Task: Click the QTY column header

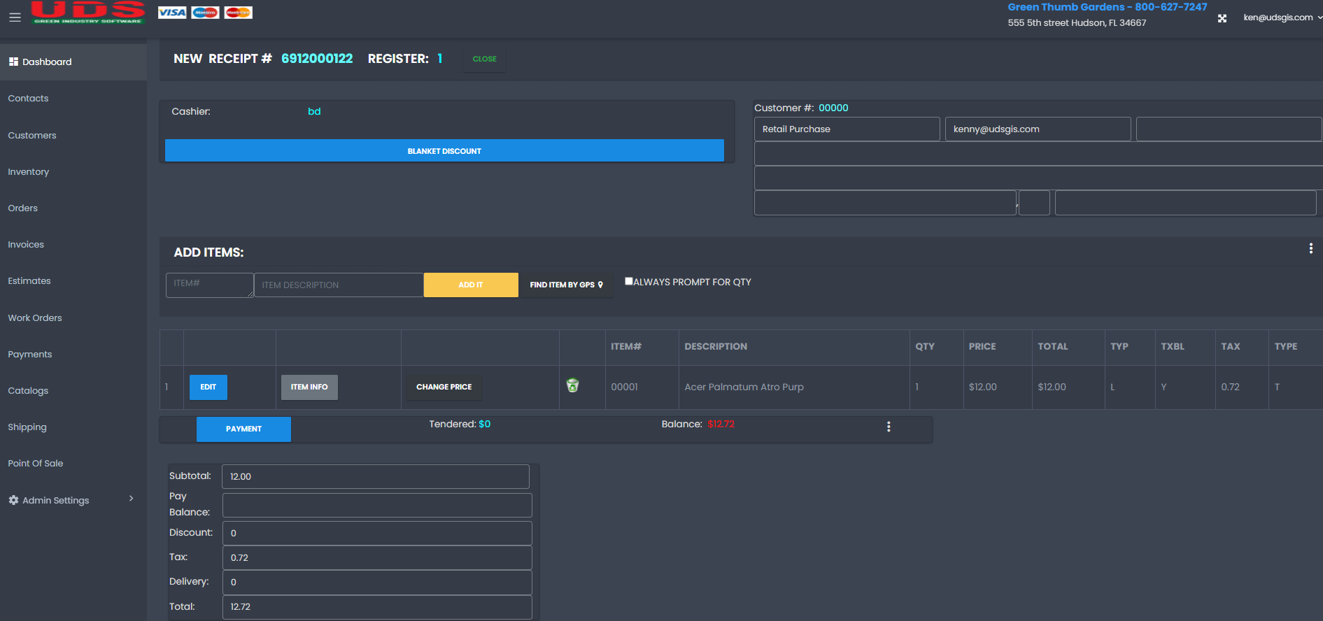Action: 925,346
